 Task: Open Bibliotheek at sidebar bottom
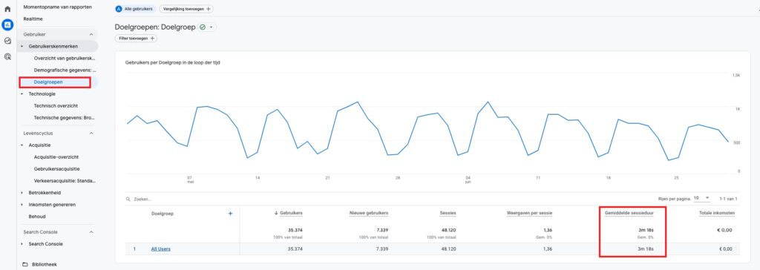point(44,264)
